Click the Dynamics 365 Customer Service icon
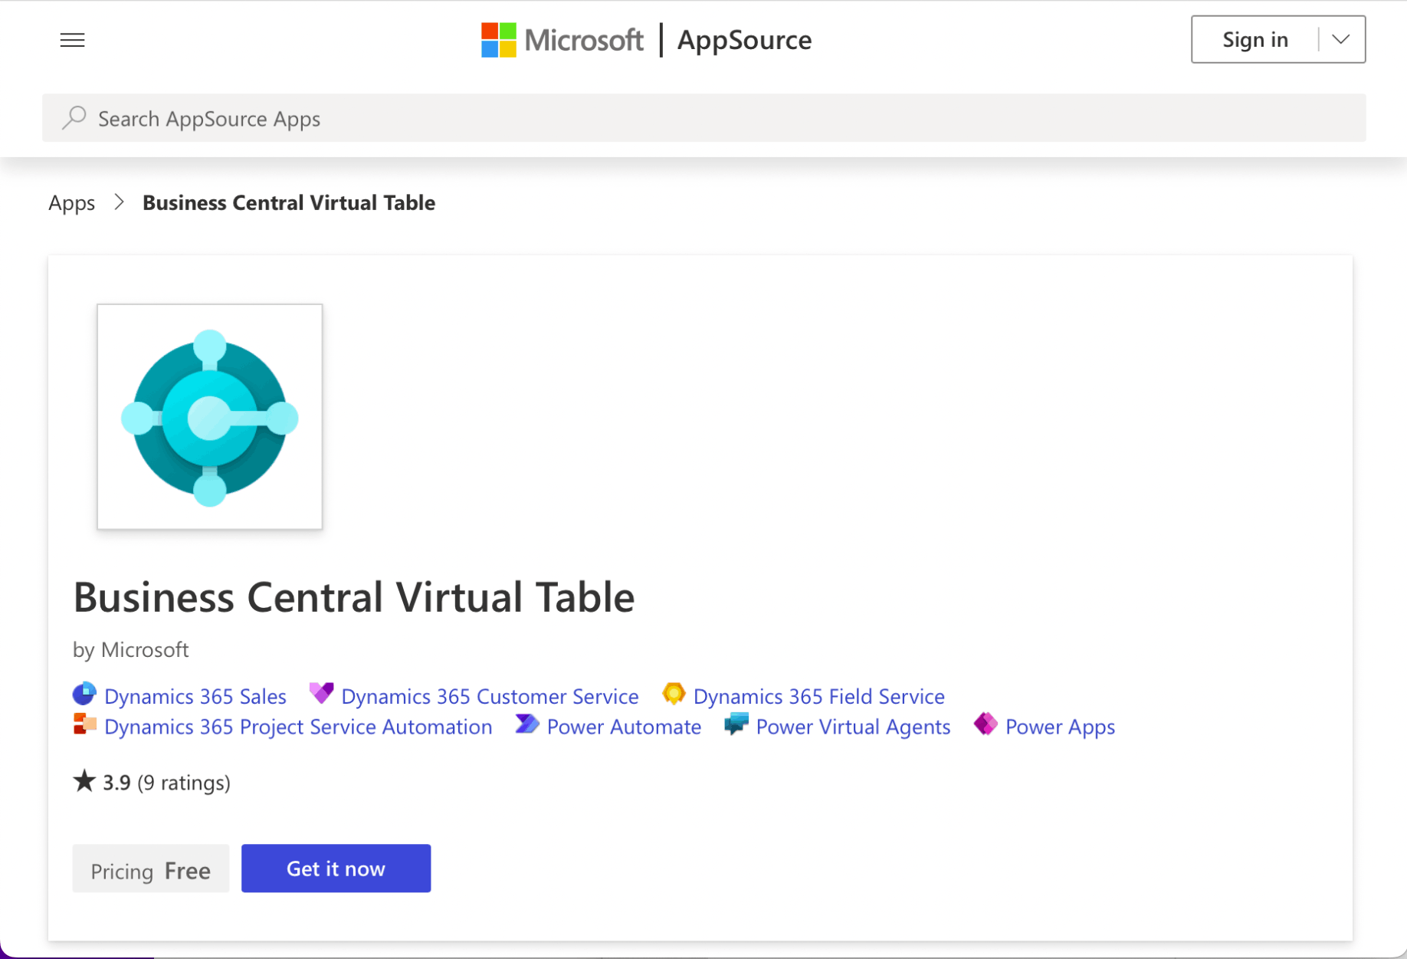Viewport: 1407px width, 959px height. coord(321,694)
